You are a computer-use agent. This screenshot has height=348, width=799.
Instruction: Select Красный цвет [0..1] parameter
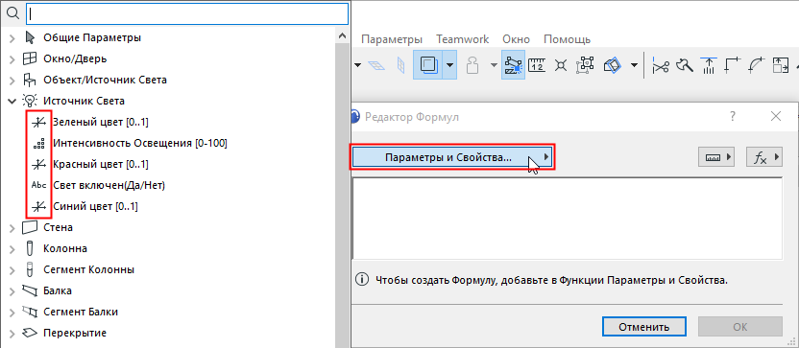[x=101, y=164]
